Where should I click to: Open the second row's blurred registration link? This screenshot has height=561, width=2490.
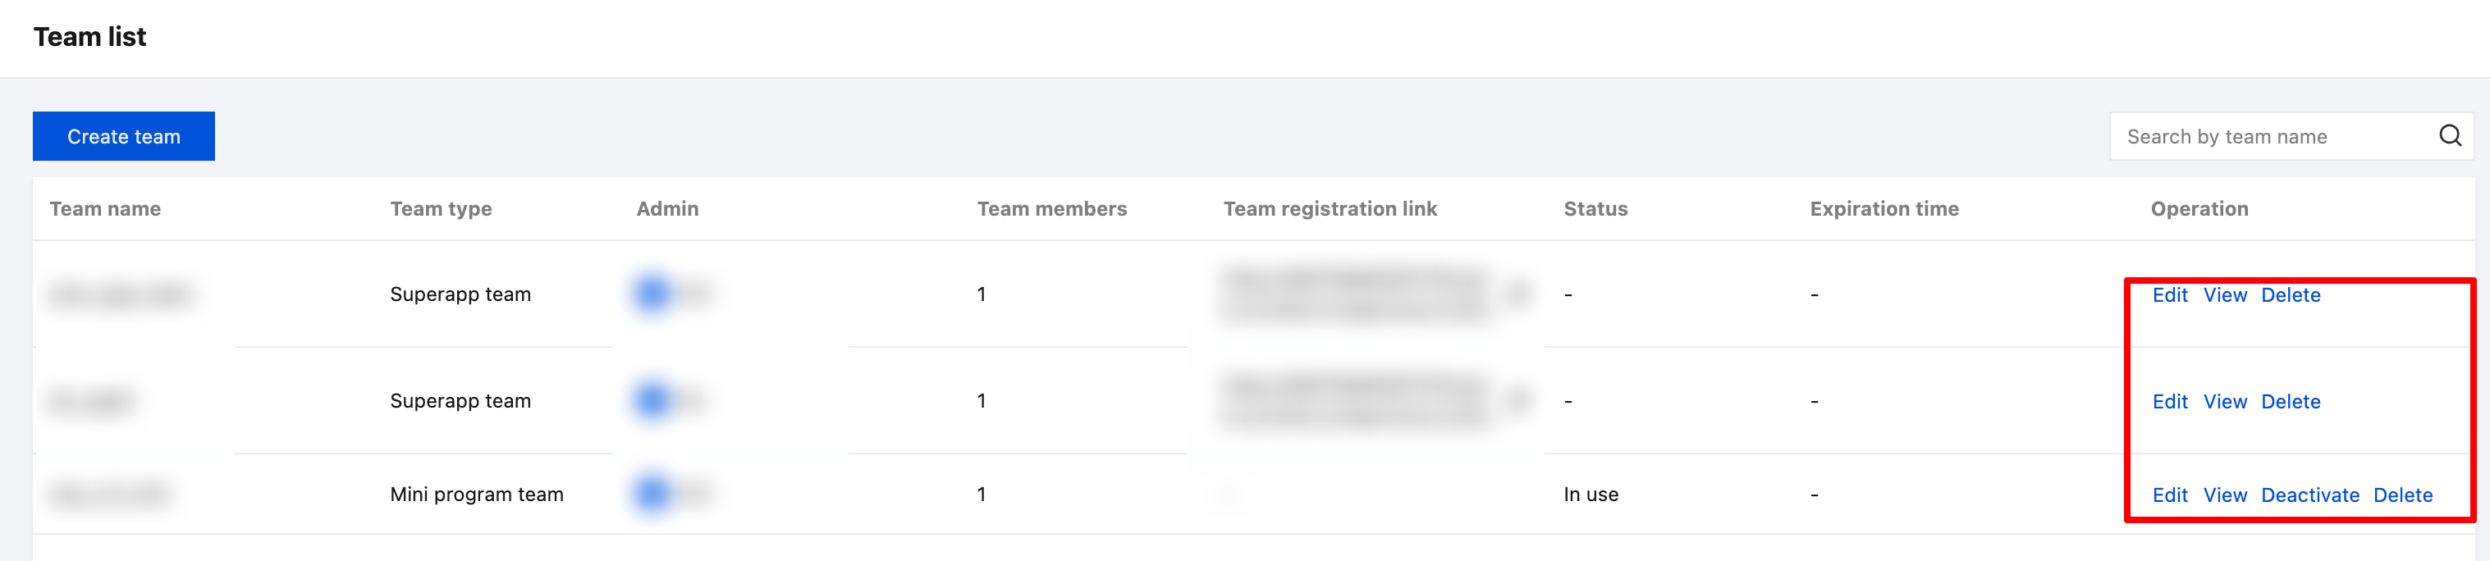click(x=1353, y=399)
